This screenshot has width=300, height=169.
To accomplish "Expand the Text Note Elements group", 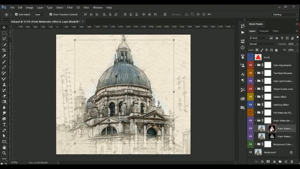I will click(x=255, y=73).
